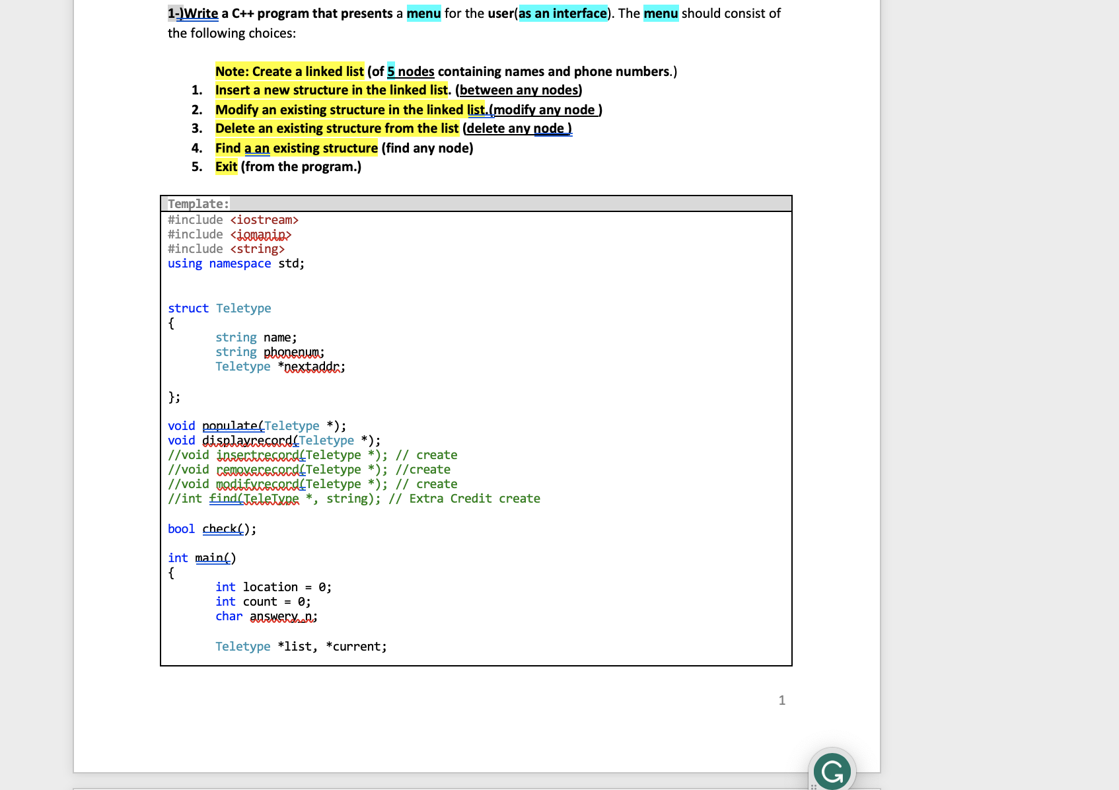Screen dimensions: 1119x790
Task: Select the underlined "5 nodes" text
Action: pos(411,71)
